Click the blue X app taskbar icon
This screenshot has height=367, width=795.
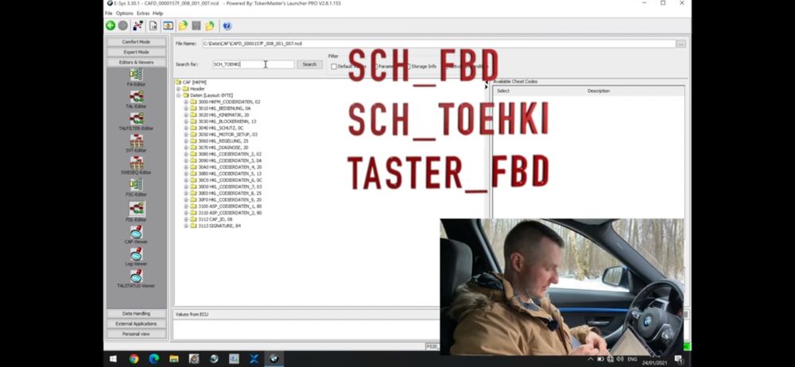[254, 359]
